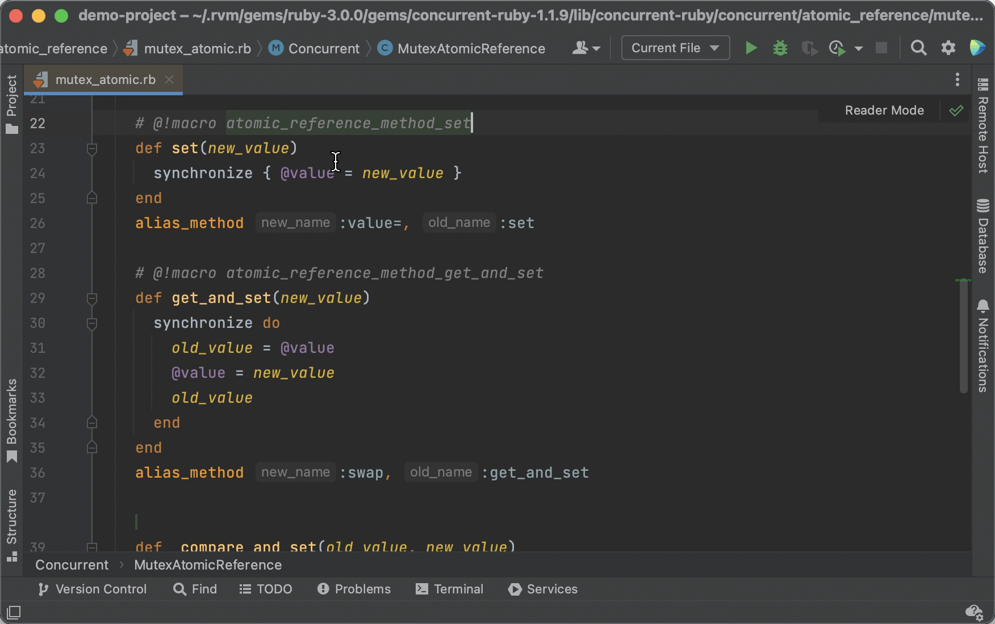Collapse the get_and_set method fold marker
Viewport: 995px width, 624px height.
click(x=91, y=298)
